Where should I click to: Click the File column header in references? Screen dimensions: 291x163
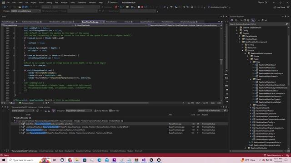tap(170, 115)
